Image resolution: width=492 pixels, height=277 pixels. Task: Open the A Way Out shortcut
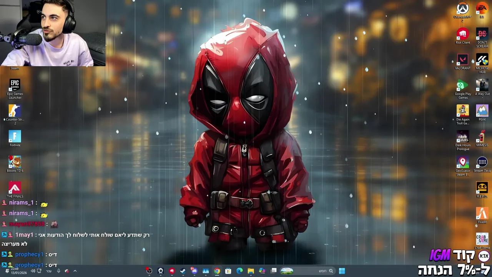click(x=482, y=87)
